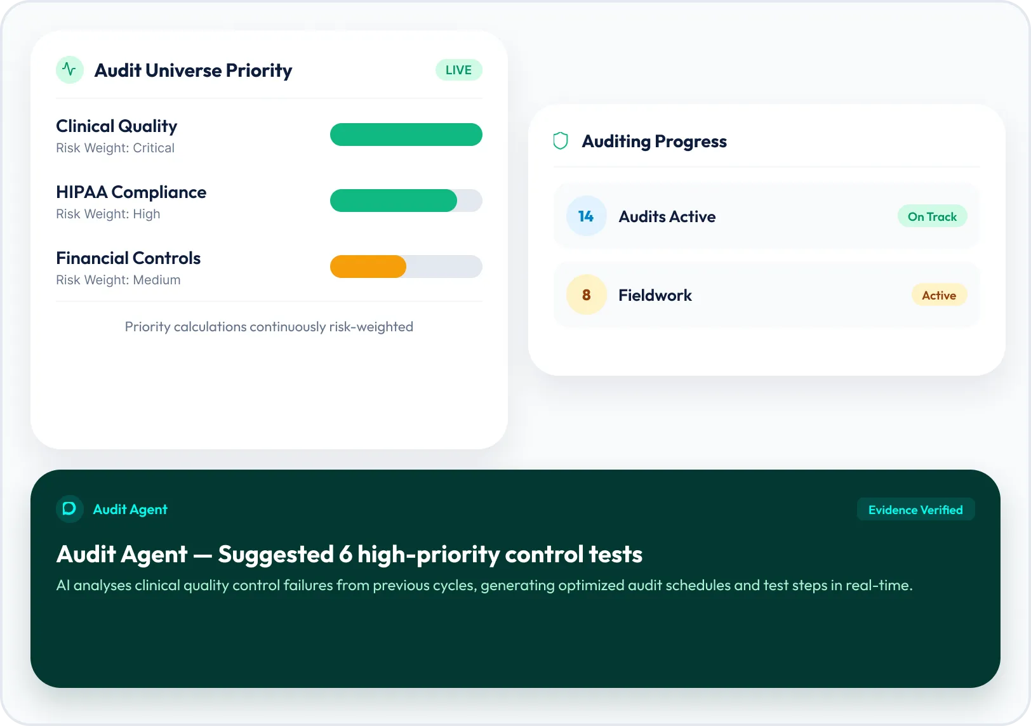Click the orange Financial Controls progress bar
This screenshot has width=1031, height=726.
(x=406, y=267)
